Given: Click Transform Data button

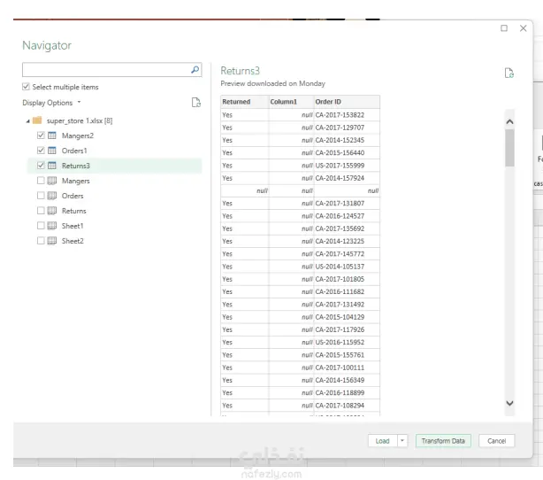Looking at the screenshot, I should tap(443, 441).
